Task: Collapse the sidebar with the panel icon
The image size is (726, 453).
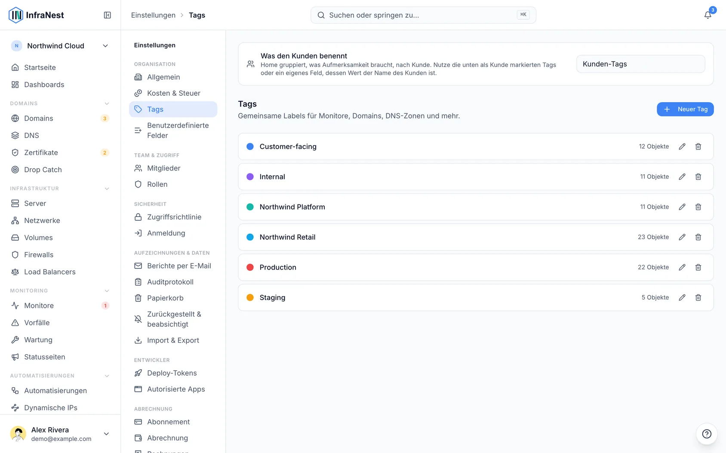Action: 108,15
